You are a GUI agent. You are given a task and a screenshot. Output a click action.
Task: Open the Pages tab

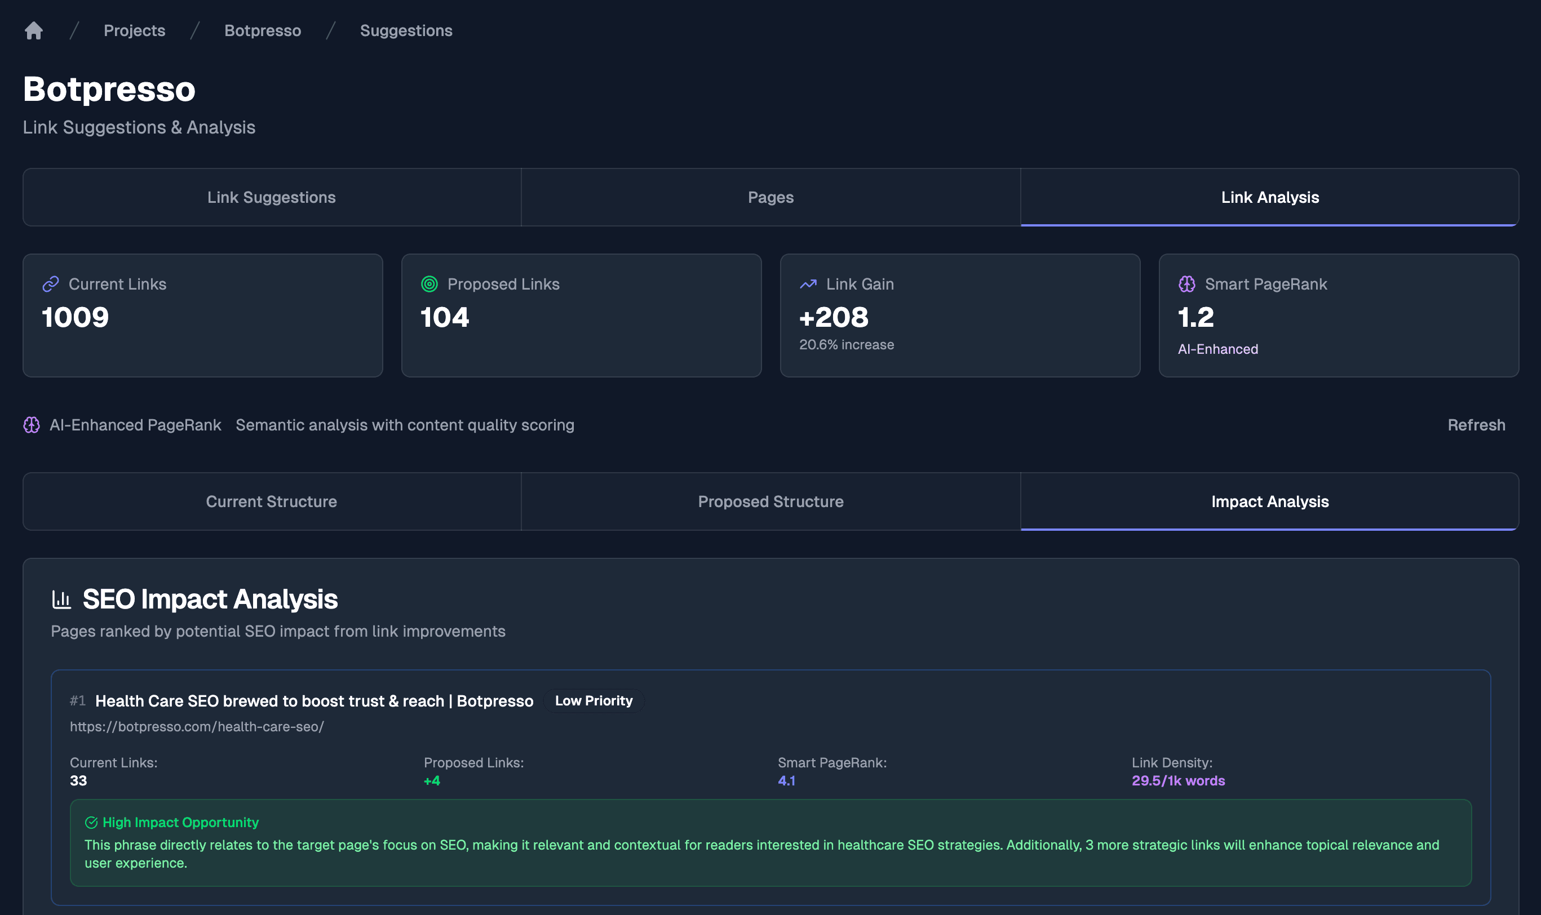pos(771,197)
